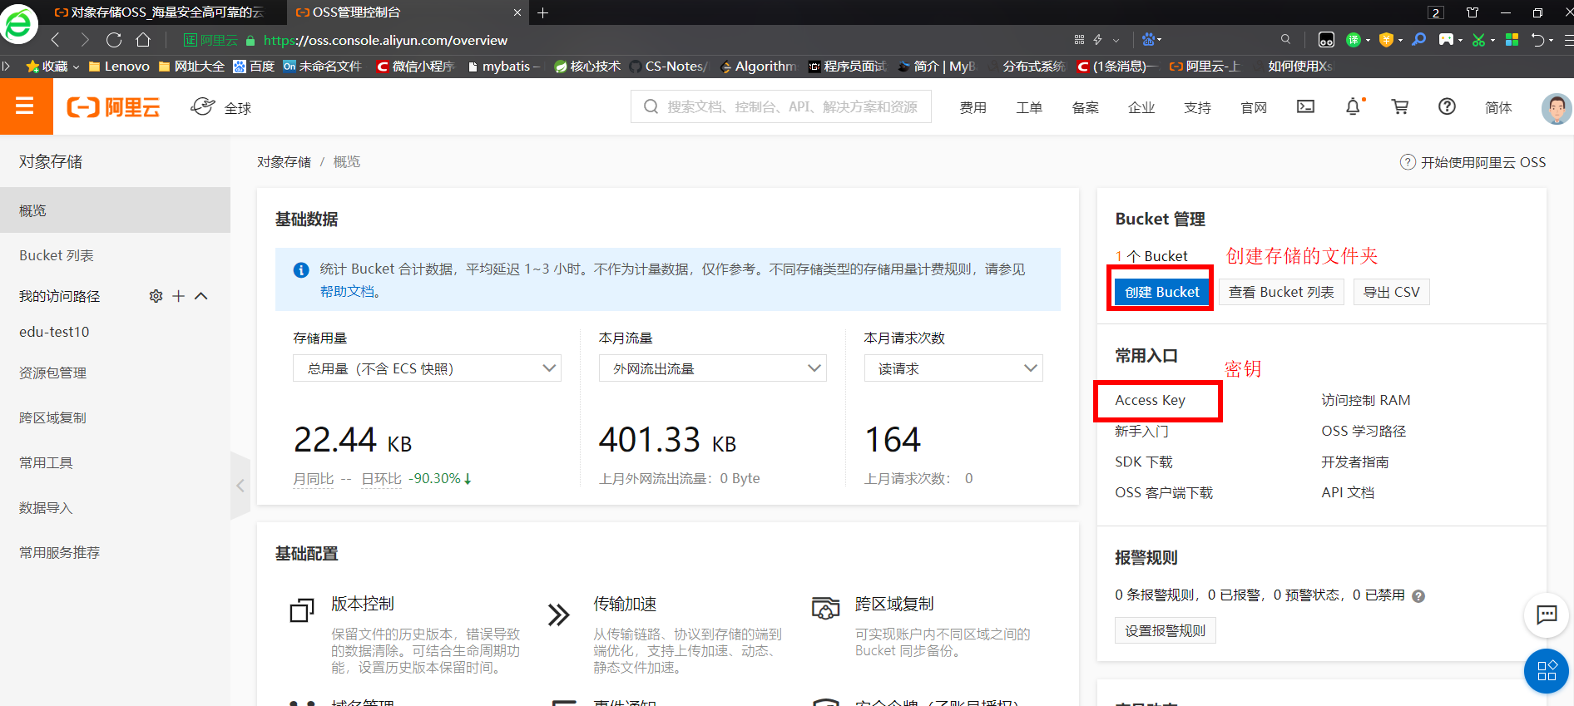Collapse the 我的访问路径 section
Viewport: 1574px width, 706px height.
point(200,296)
